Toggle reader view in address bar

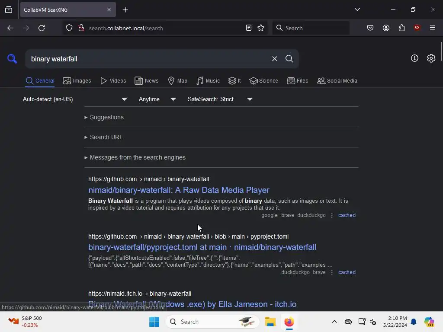(249, 28)
